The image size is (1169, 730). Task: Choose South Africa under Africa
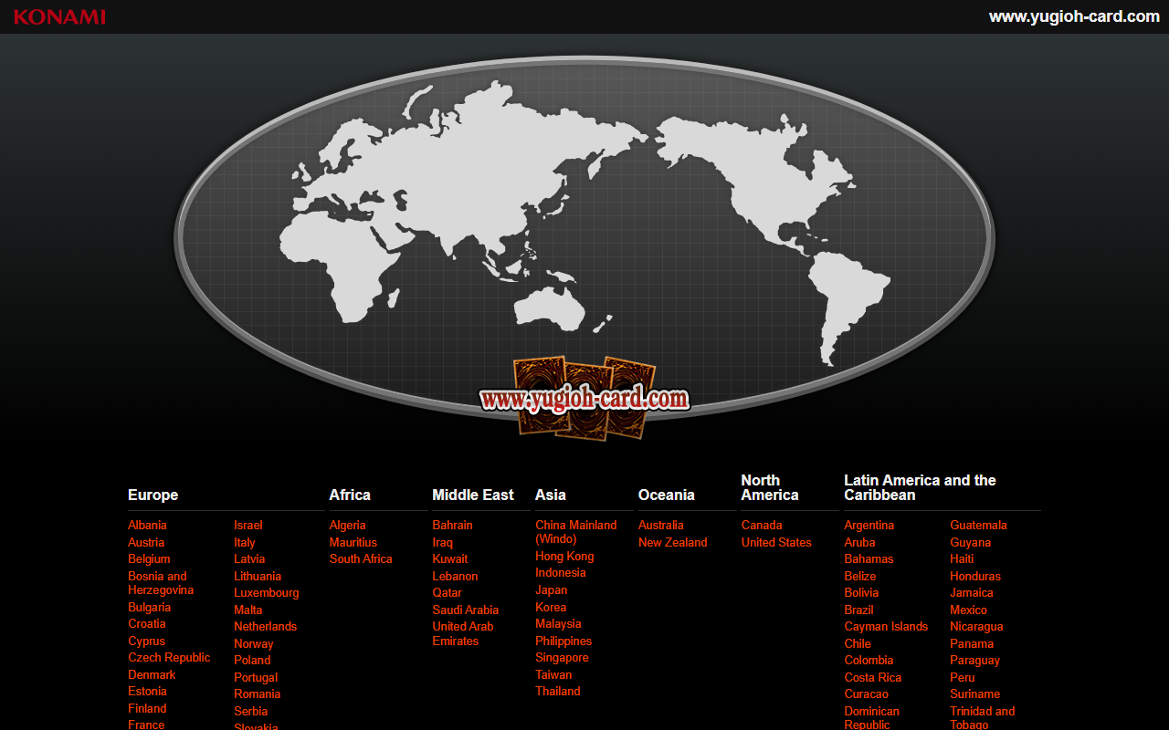click(361, 558)
